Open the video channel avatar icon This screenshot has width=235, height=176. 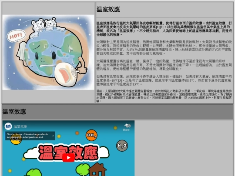tap(8, 126)
